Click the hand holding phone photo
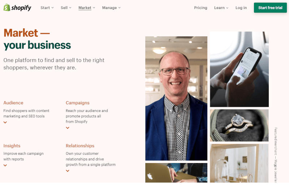 pos(239,69)
